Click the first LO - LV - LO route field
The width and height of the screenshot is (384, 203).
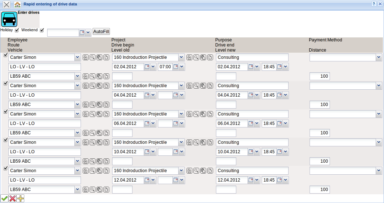point(44,67)
